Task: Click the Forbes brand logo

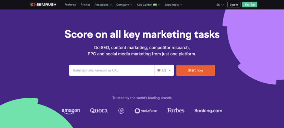Action: pos(176,111)
